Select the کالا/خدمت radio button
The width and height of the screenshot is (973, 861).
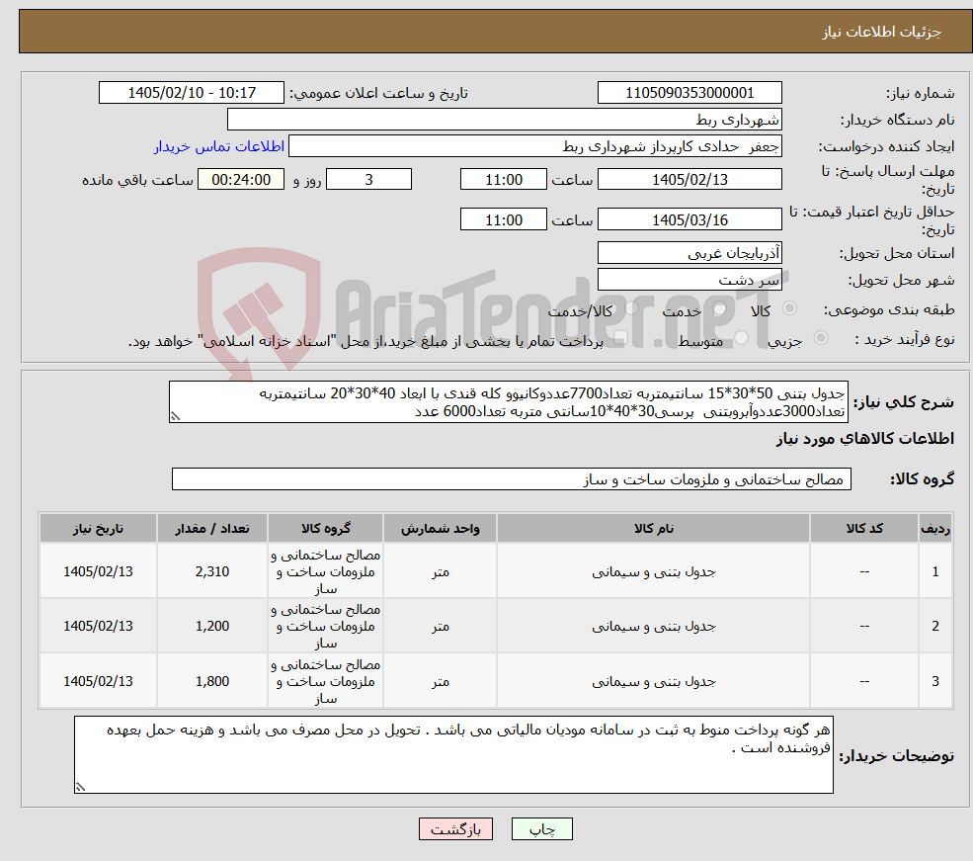631,307
